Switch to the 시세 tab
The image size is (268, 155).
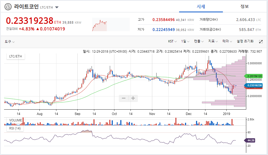pos(201,6)
